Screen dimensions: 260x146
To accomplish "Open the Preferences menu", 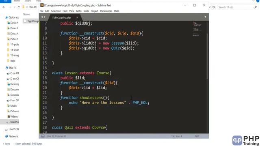I will (106, 11).
